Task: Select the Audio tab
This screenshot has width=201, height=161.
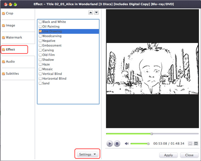Action: point(10,62)
